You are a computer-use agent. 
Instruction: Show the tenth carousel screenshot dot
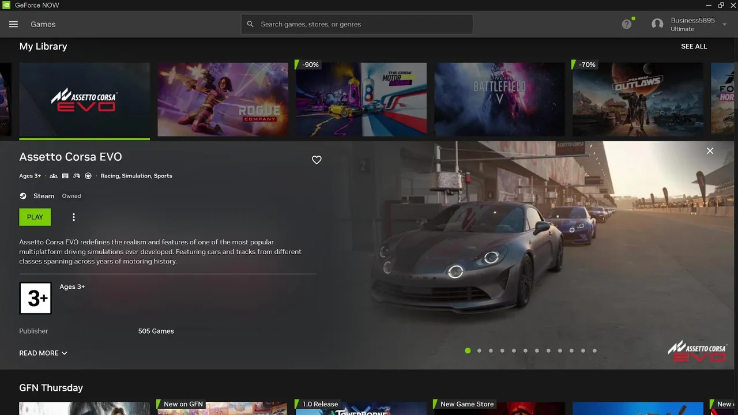[571, 350]
